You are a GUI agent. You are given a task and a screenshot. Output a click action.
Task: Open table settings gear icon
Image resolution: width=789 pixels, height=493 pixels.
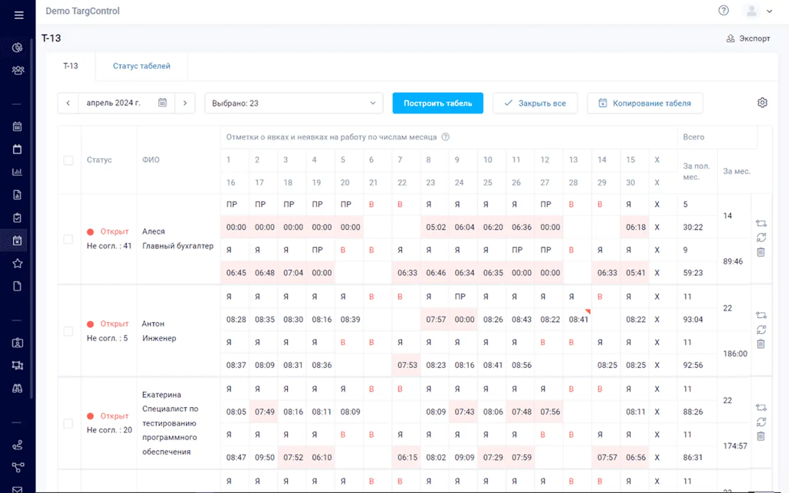762,103
